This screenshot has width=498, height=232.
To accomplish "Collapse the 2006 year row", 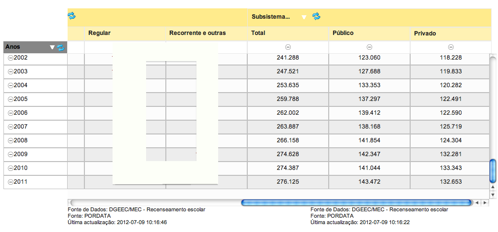I will [10, 113].
